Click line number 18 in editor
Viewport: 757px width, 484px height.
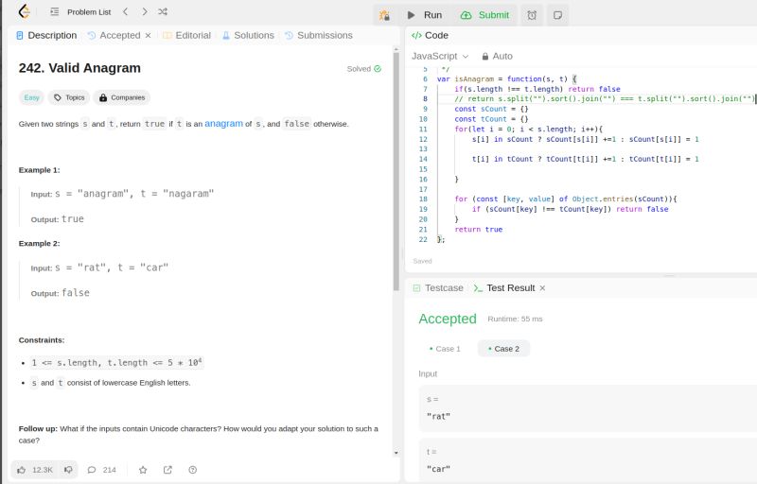(423, 199)
